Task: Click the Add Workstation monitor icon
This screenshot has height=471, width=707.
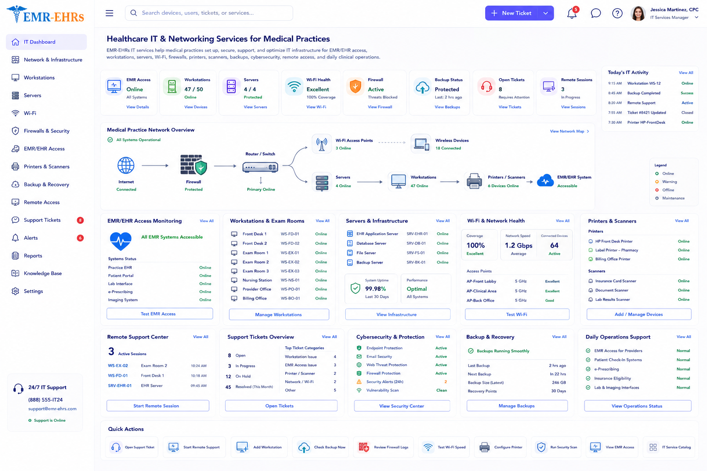Action: click(x=242, y=447)
